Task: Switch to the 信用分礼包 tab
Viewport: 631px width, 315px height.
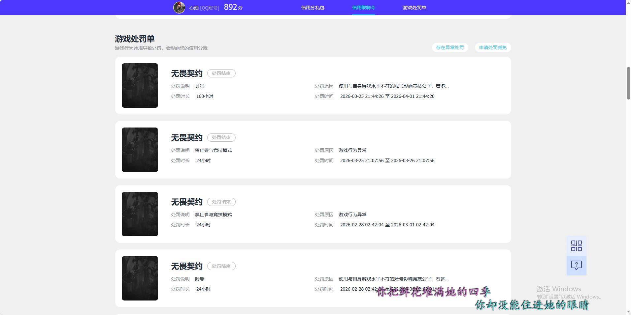Action: (313, 7)
